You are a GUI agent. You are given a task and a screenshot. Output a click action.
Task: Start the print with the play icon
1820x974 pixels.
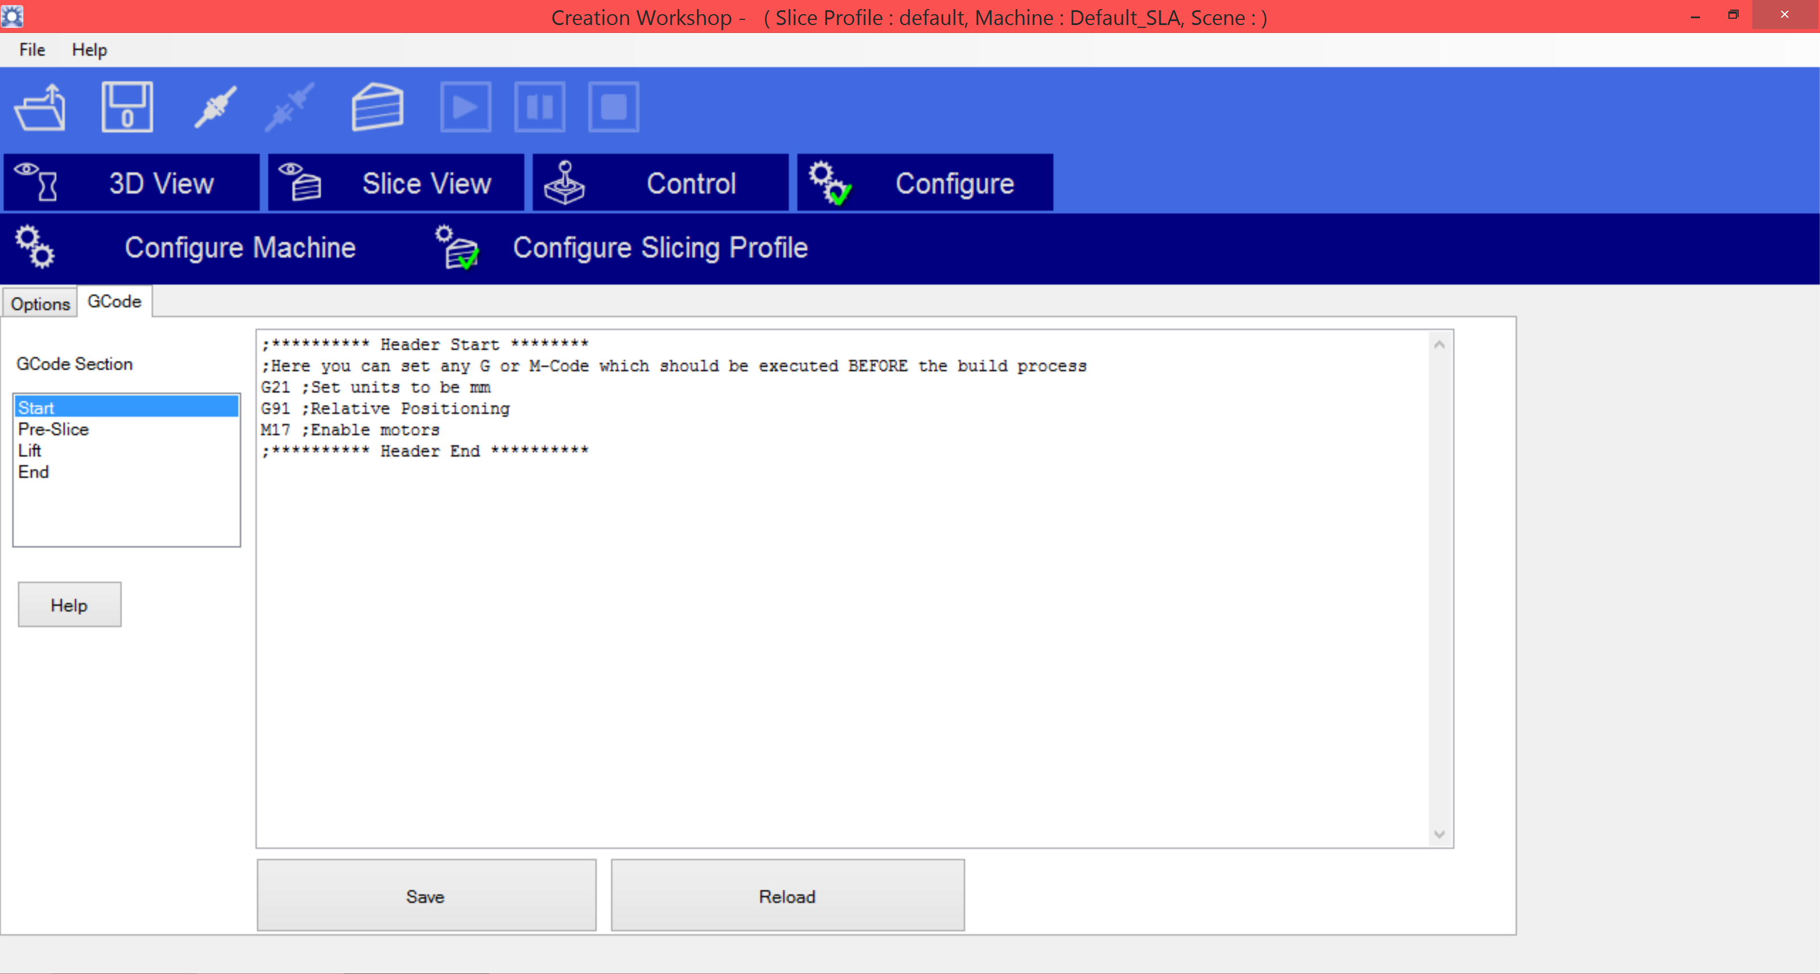(465, 107)
